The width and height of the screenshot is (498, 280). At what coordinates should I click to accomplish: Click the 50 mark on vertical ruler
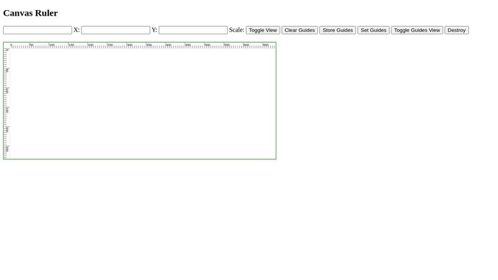(6, 69)
